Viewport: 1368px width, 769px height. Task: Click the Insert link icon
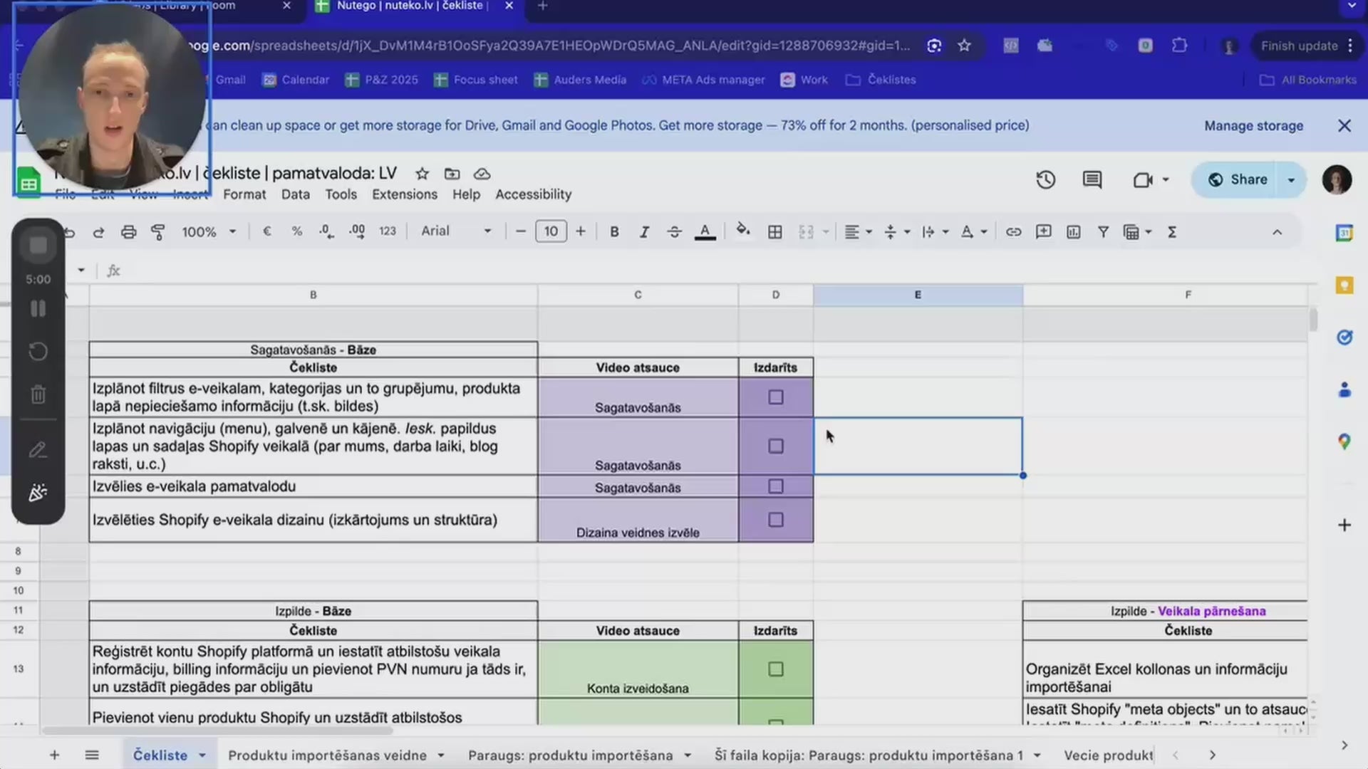click(1013, 232)
